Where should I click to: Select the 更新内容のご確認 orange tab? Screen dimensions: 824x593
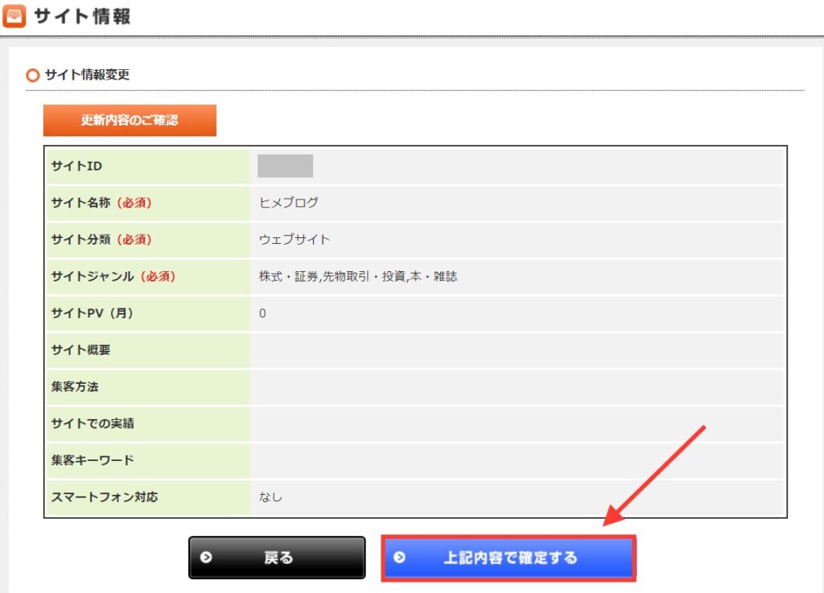[x=130, y=121]
